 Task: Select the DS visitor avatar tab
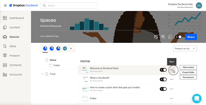tap(65, 48)
